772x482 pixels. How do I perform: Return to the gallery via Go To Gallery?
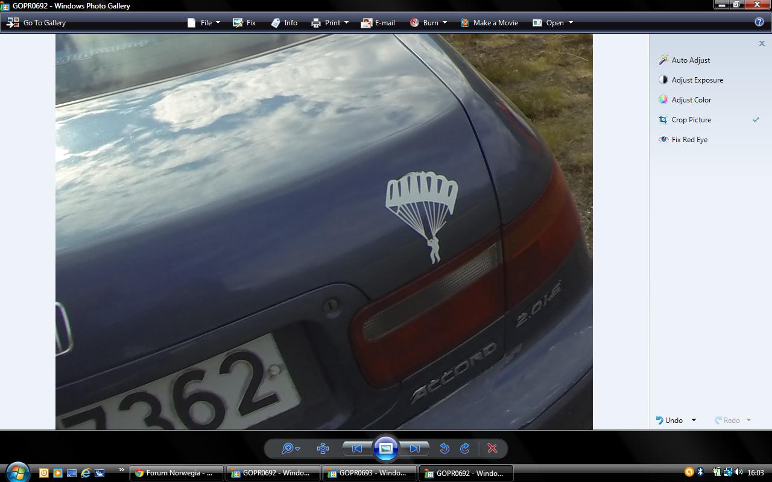click(x=37, y=23)
